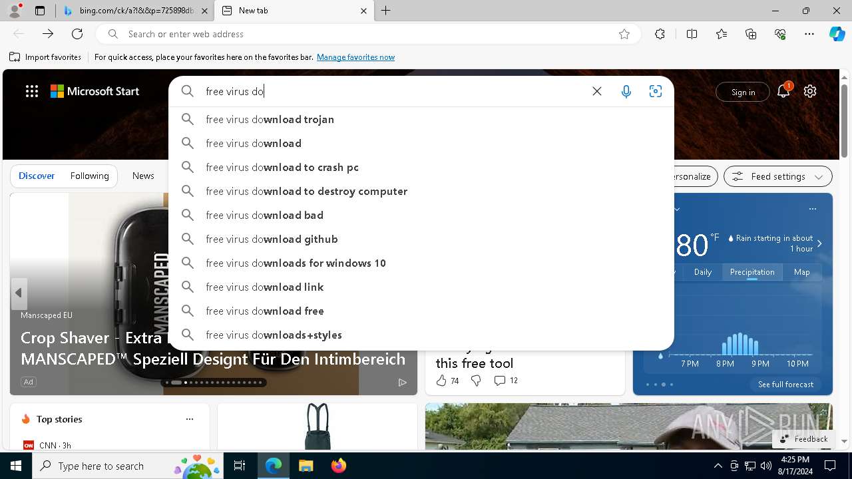Open a new tab with plus button
The width and height of the screenshot is (852, 479).
pos(386,11)
